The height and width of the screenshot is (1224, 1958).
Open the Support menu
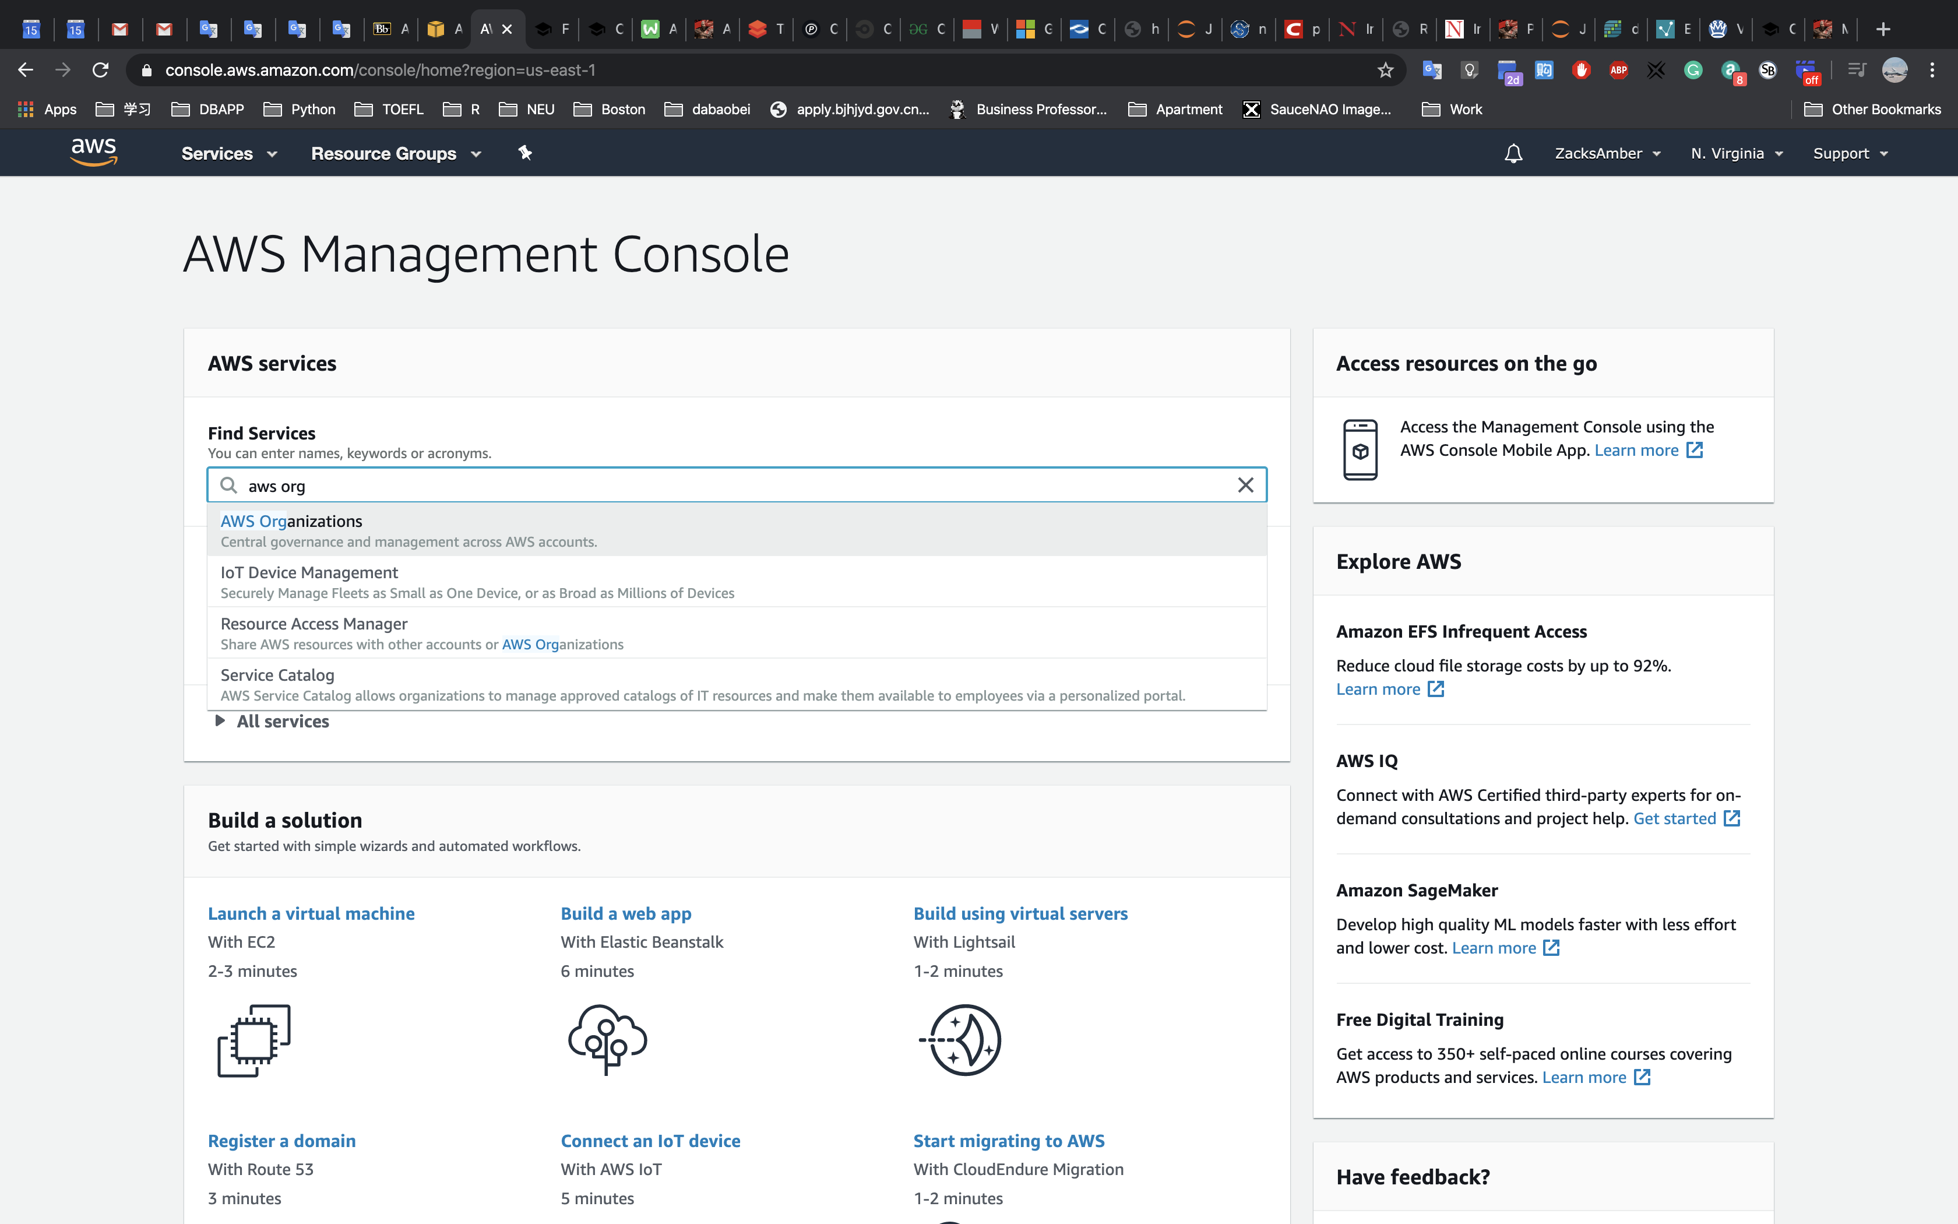click(x=1850, y=154)
